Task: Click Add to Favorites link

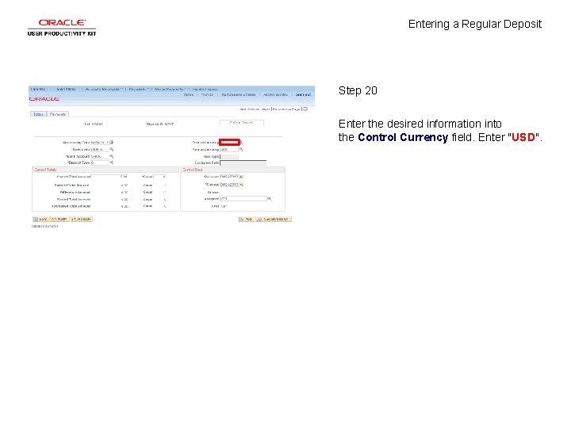Action: [x=275, y=94]
